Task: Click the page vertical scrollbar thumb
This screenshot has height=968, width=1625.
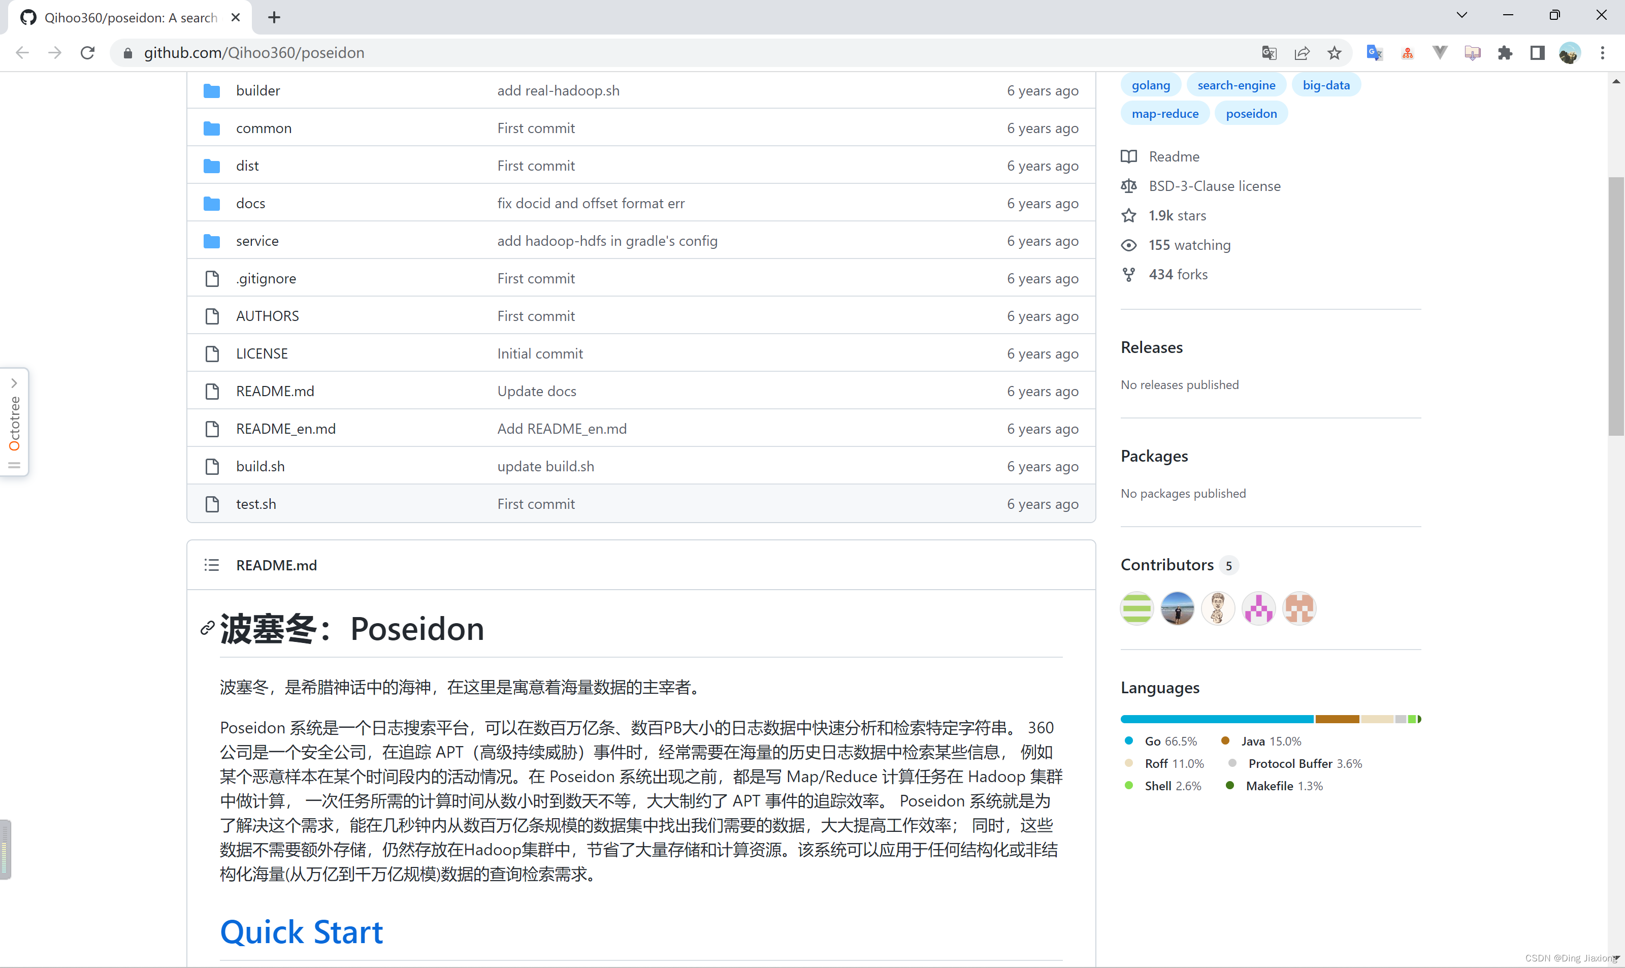Action: [1616, 306]
